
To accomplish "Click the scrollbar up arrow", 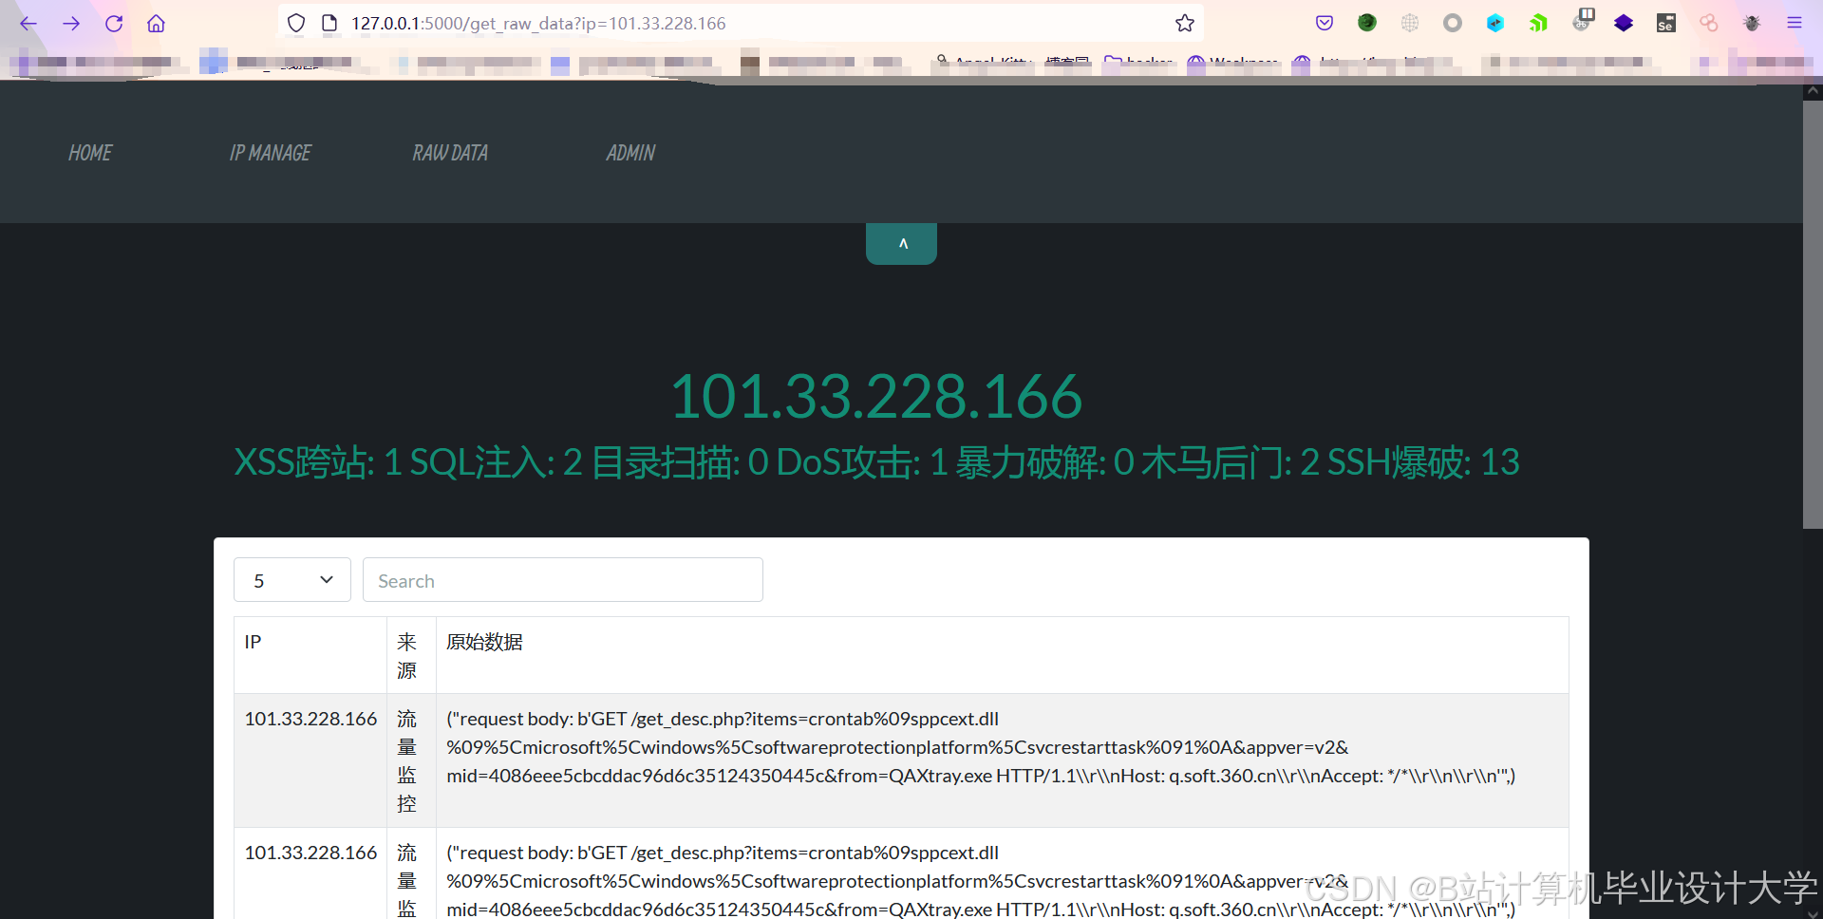I will [x=1813, y=92].
